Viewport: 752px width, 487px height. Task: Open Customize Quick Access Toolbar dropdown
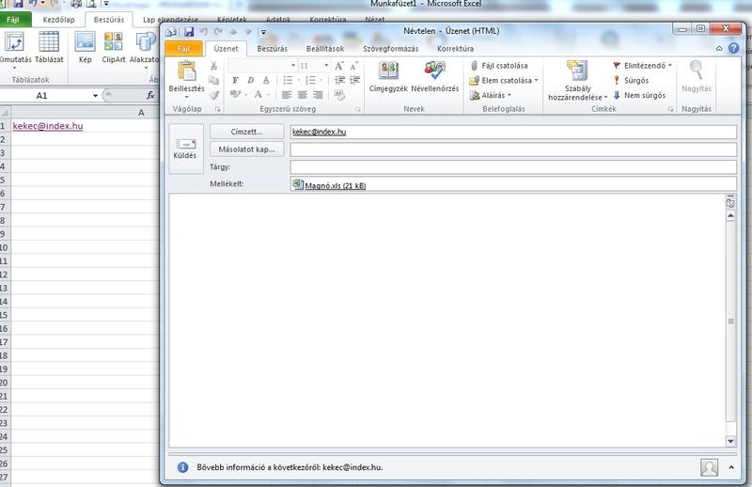[x=263, y=33]
